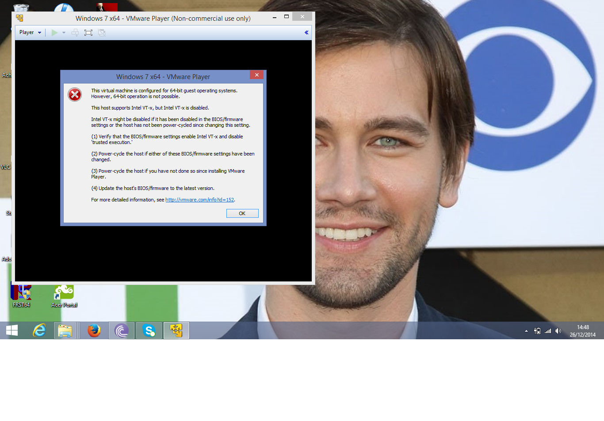Screen dimensions: 604x421
Task: Enter full screen mode icon
Action: [x=88, y=33]
